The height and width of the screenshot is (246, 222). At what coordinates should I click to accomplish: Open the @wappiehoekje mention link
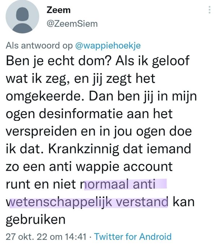108,46
